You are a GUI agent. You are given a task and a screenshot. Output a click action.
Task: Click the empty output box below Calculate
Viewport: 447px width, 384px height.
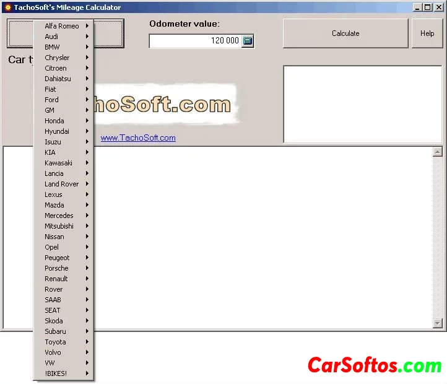tap(362, 104)
